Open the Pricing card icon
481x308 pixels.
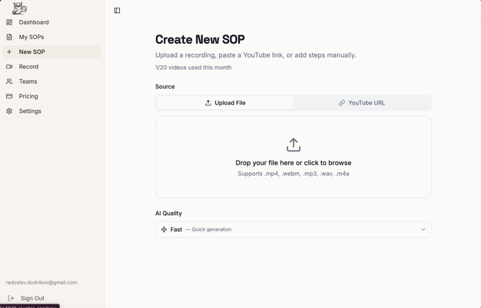tap(9, 96)
